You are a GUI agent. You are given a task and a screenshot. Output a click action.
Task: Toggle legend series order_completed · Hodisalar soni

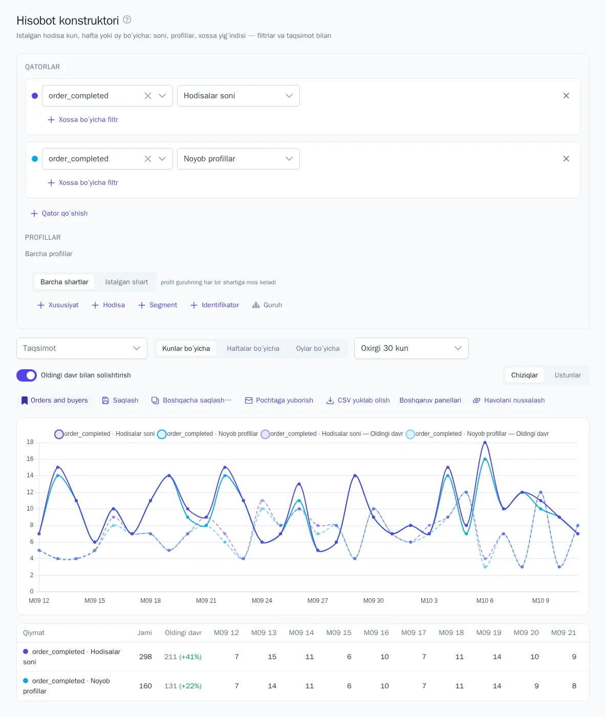pos(104,434)
